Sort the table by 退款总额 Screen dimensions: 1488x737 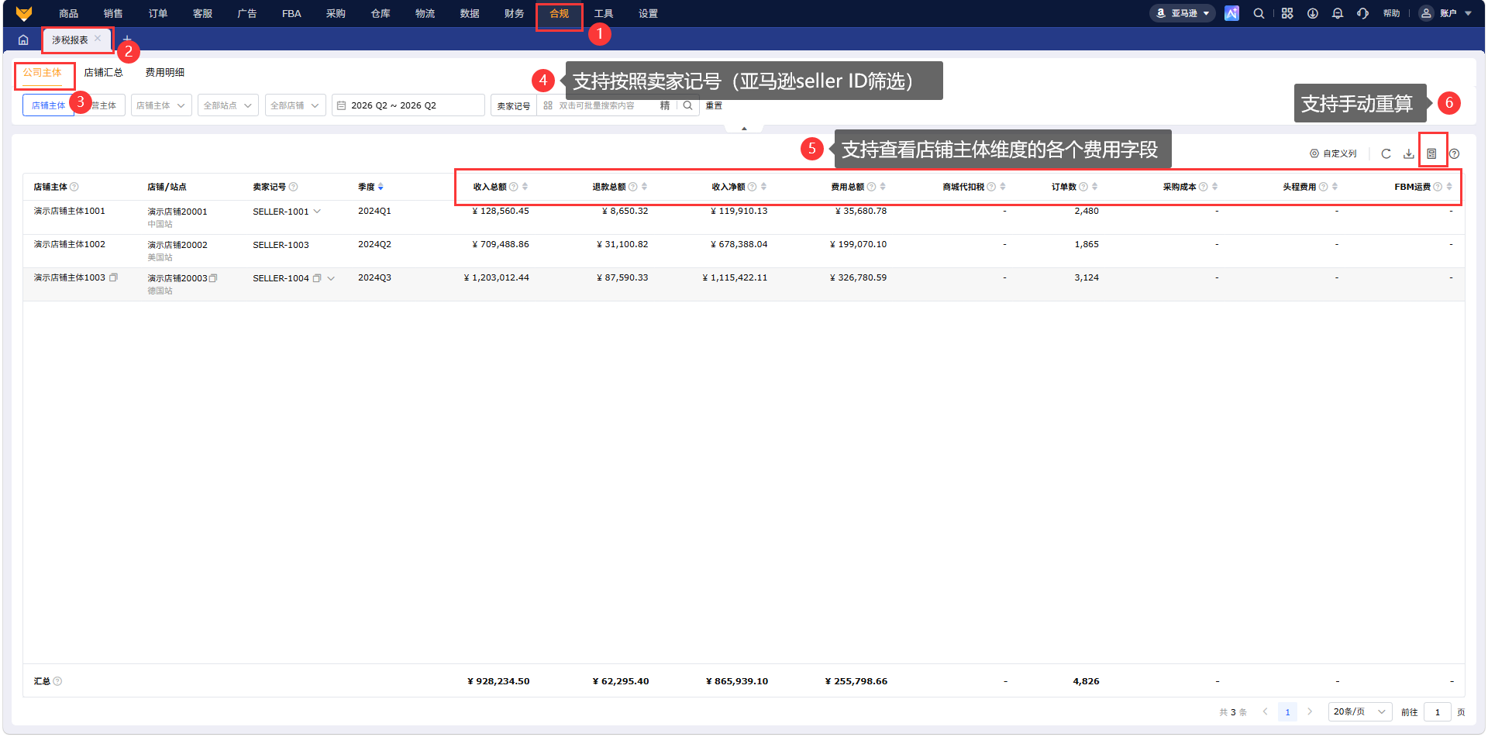[645, 187]
